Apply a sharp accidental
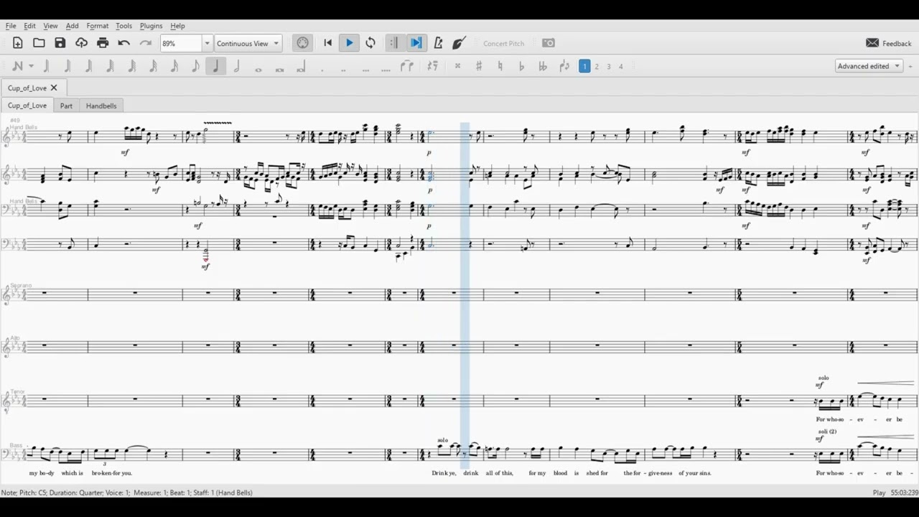Image resolution: width=919 pixels, height=517 pixels. [x=479, y=66]
